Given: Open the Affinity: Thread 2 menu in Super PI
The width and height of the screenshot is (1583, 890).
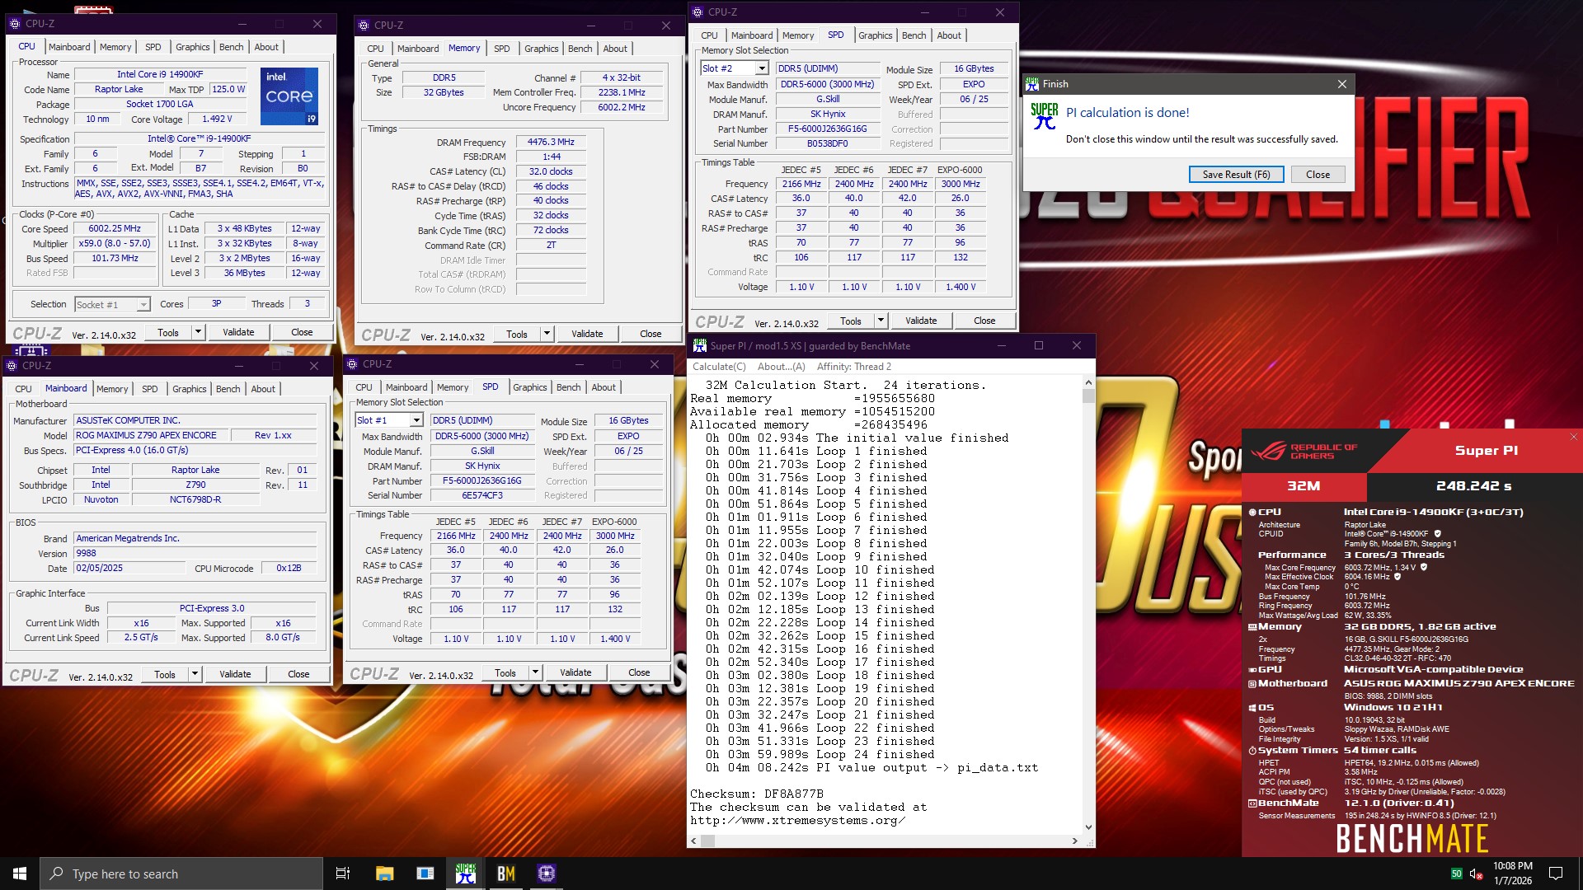Looking at the screenshot, I should click(853, 367).
